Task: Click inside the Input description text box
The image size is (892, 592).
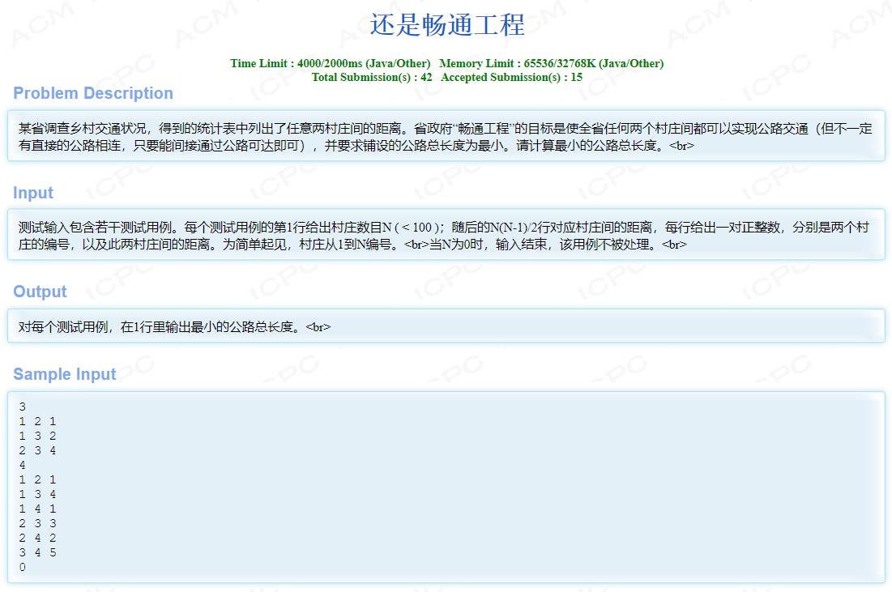Action: click(446, 235)
